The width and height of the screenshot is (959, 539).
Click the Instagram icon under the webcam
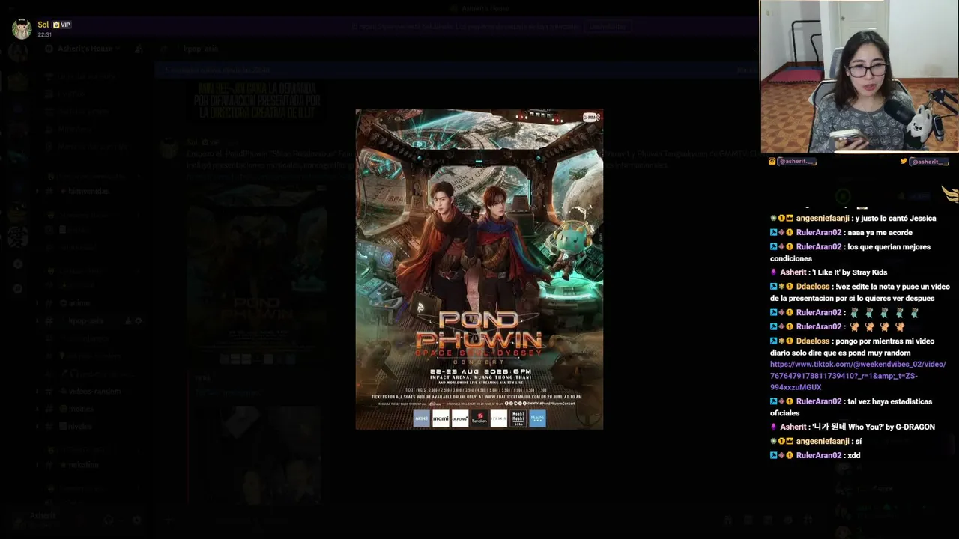[772, 162]
